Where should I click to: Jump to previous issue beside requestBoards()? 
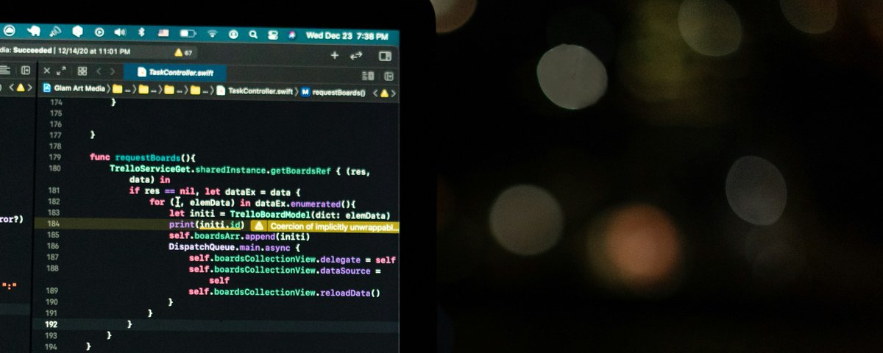coord(375,93)
